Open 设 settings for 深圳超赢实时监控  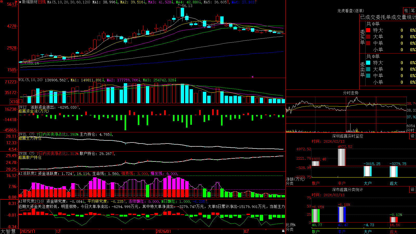click(413, 136)
